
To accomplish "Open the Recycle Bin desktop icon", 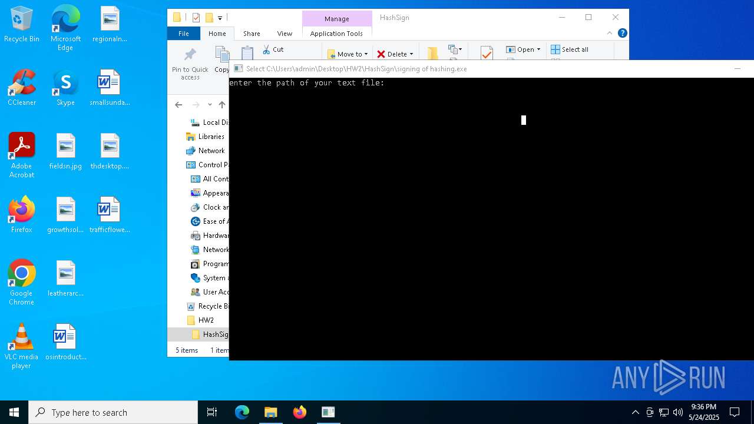I will pyautogui.click(x=22, y=24).
